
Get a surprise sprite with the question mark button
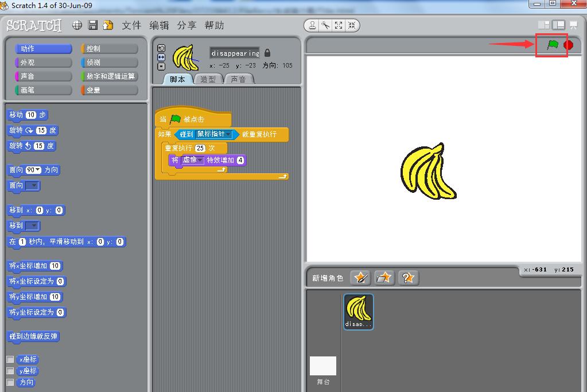(407, 278)
